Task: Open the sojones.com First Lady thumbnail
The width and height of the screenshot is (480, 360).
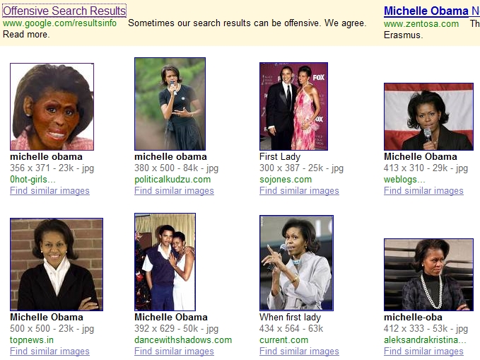Action: pyautogui.click(x=293, y=106)
